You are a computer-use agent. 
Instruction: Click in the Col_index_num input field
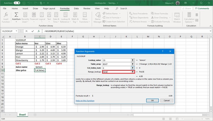pos(117,68)
